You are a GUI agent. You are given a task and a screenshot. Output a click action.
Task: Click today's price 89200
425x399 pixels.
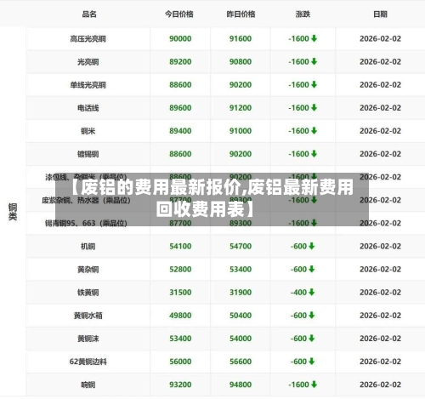tap(180, 61)
